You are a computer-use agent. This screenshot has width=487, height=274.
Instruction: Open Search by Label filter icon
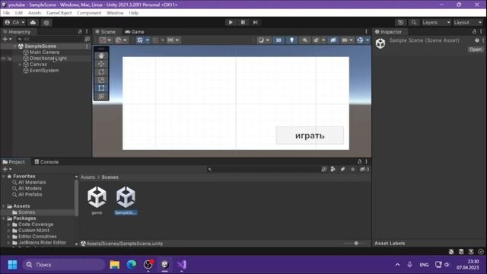342,169
